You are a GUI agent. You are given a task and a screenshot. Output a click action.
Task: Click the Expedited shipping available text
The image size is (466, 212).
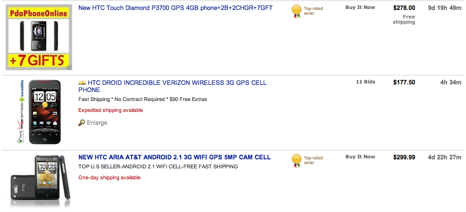tap(111, 110)
